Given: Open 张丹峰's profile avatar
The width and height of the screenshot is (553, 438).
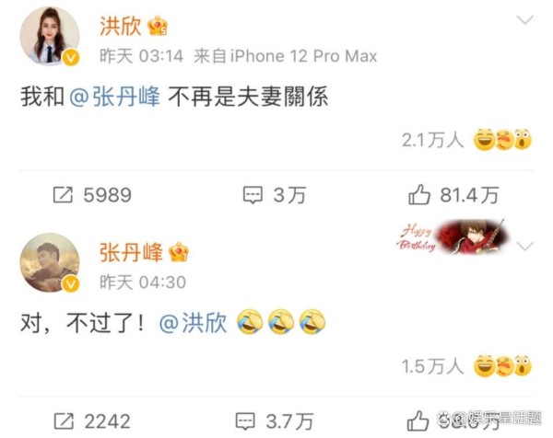Looking at the screenshot, I should (x=50, y=262).
